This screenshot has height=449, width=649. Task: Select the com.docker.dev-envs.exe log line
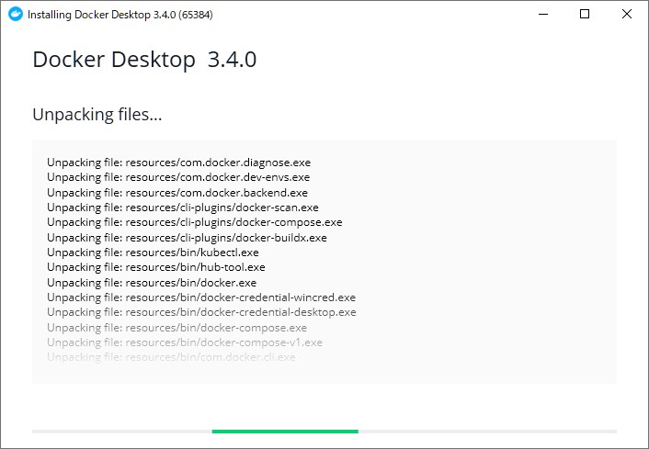[178, 177]
